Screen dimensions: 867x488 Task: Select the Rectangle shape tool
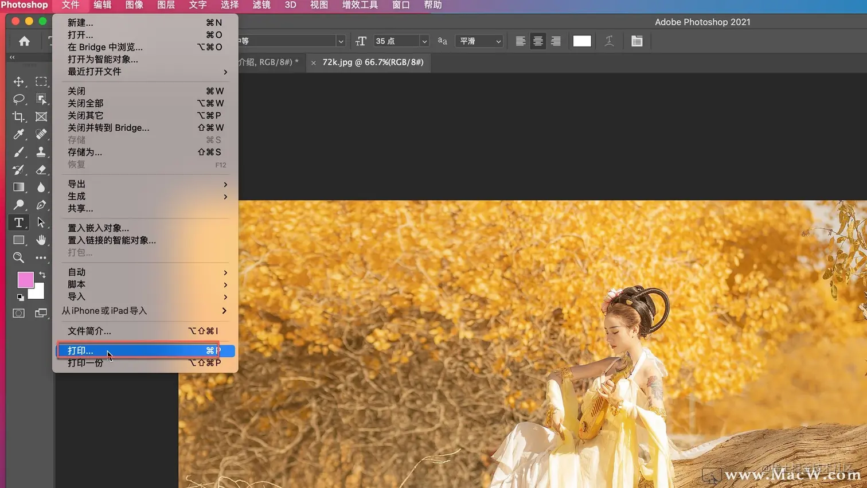18,240
